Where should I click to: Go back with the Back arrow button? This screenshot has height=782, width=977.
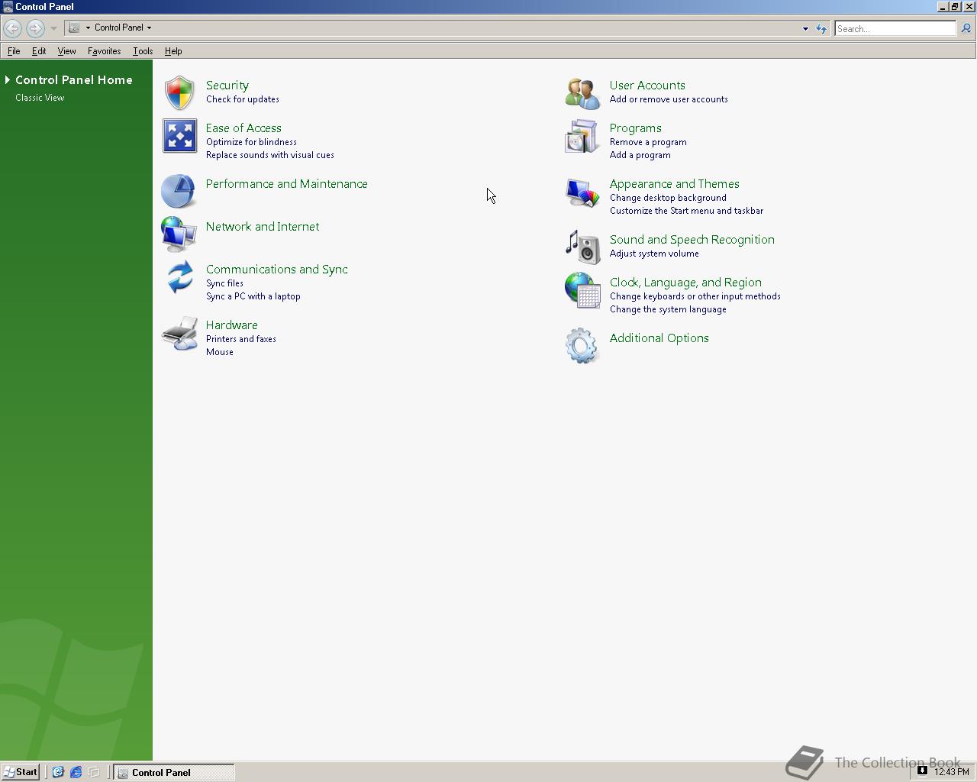point(12,28)
